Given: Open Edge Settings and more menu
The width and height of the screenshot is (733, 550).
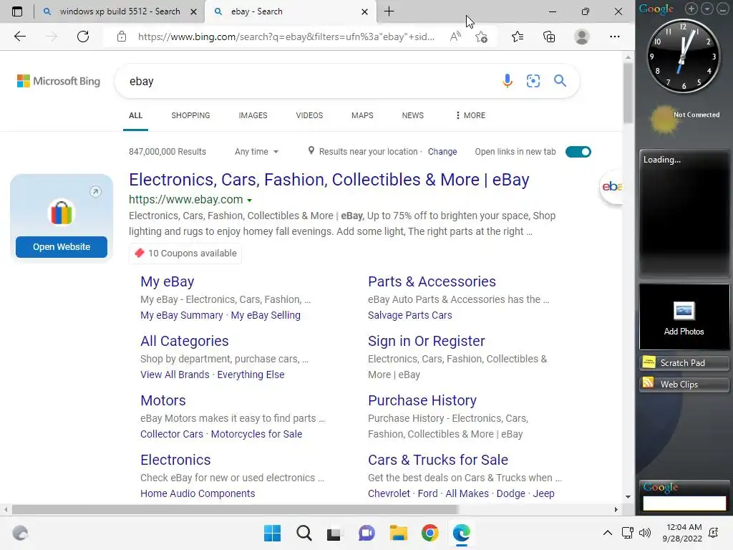Looking at the screenshot, I should click(615, 37).
